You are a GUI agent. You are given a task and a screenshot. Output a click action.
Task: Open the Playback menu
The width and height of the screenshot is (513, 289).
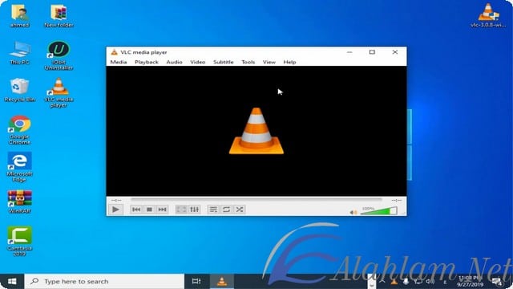tap(146, 62)
